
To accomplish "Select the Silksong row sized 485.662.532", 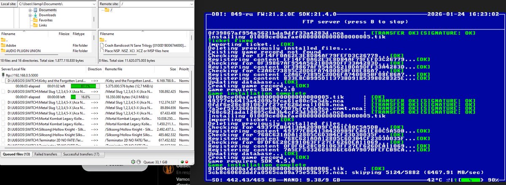I will pos(95,135).
